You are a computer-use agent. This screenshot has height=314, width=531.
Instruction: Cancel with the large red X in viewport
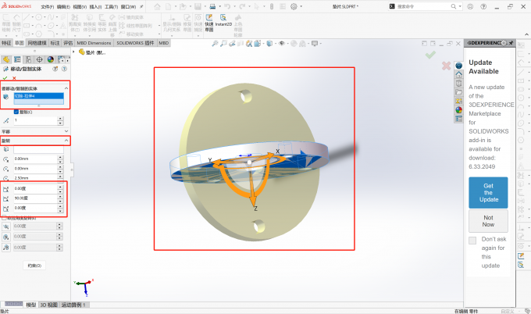click(x=447, y=66)
